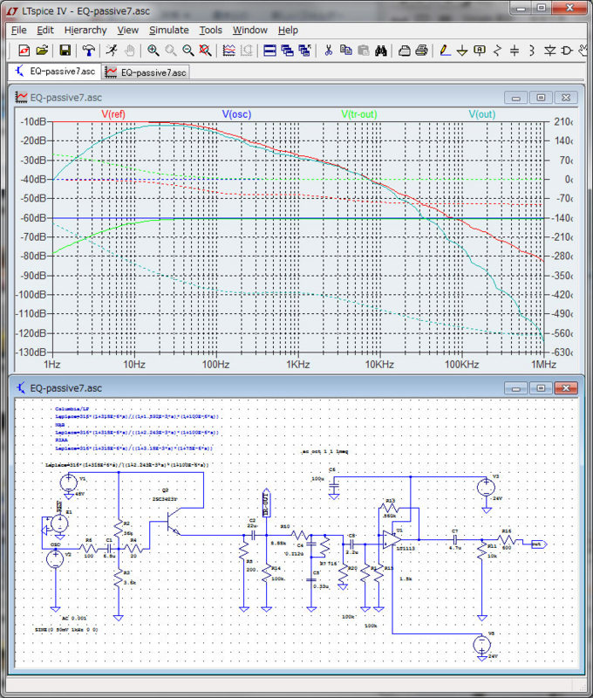Click the V(tr-out) trace label
Image resolution: width=593 pixels, height=698 pixels.
point(359,114)
